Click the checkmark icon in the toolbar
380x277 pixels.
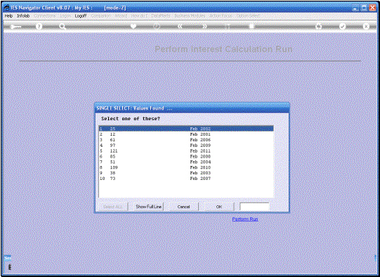pyautogui.click(x=342, y=27)
